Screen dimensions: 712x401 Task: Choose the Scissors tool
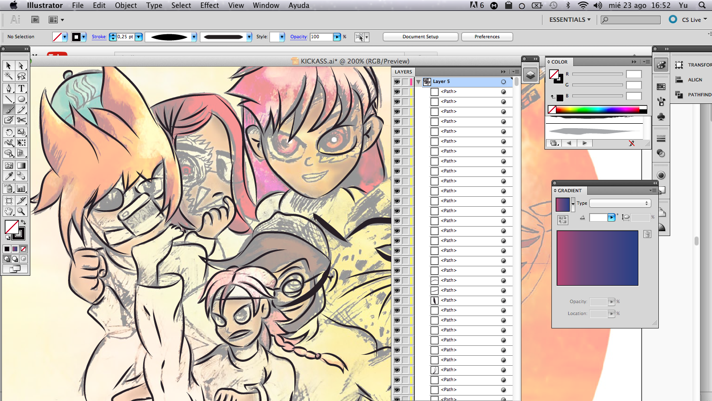tap(21, 120)
